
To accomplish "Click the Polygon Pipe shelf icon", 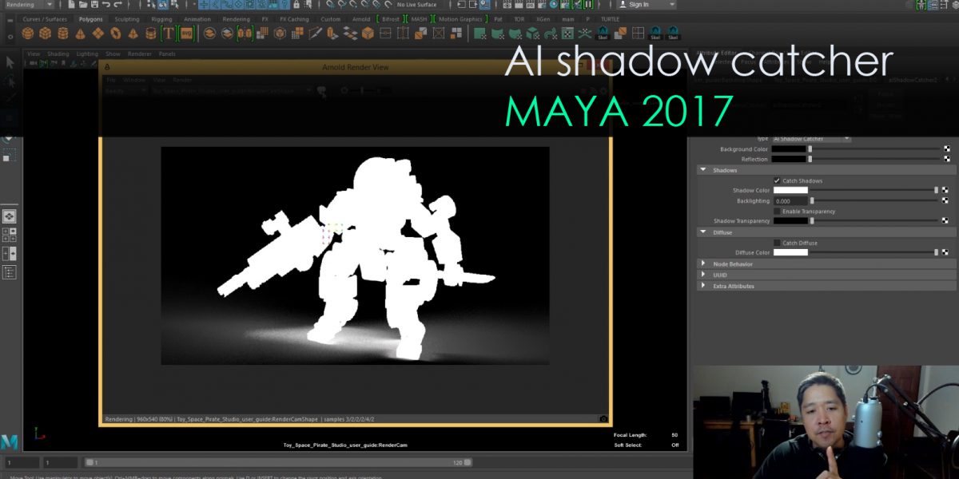I will pyautogui.click(x=150, y=34).
